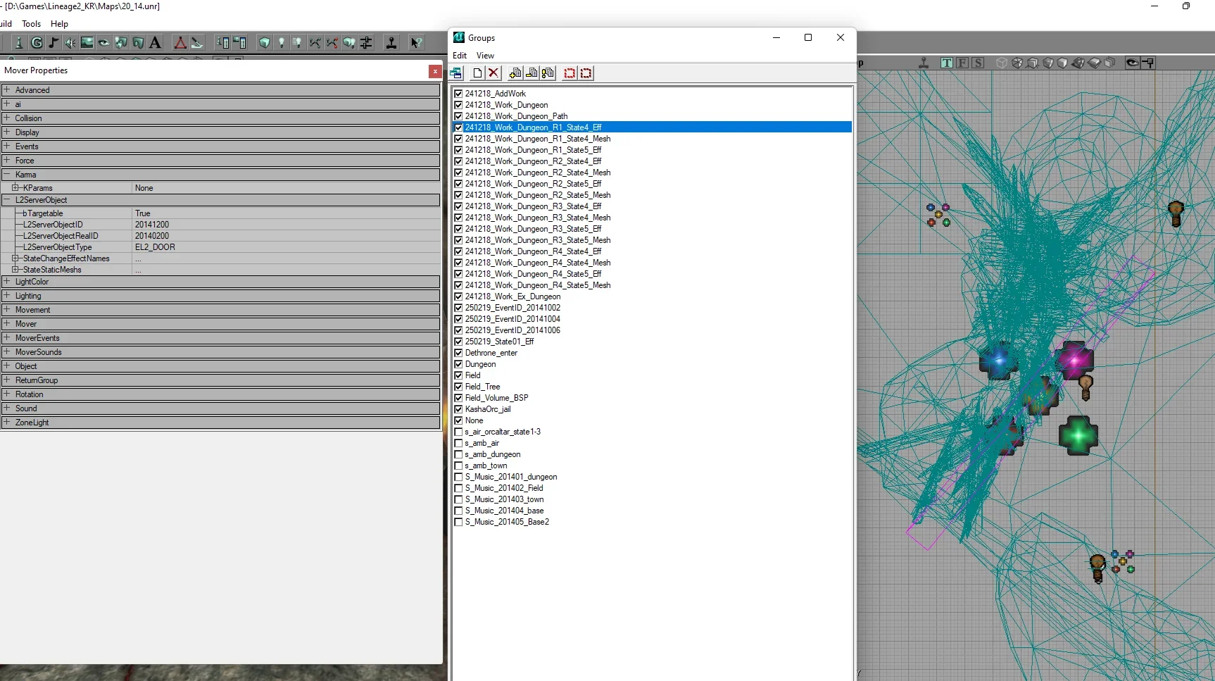The image size is (1215, 681).
Task: Switch viewport to Front view (F button)
Action: [x=962, y=63]
